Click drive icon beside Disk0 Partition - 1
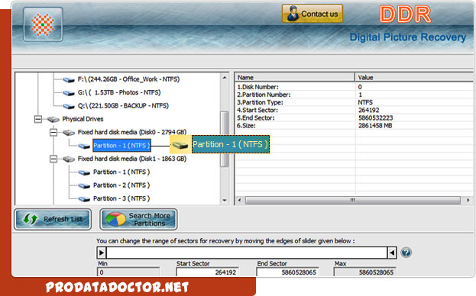 tap(84, 146)
